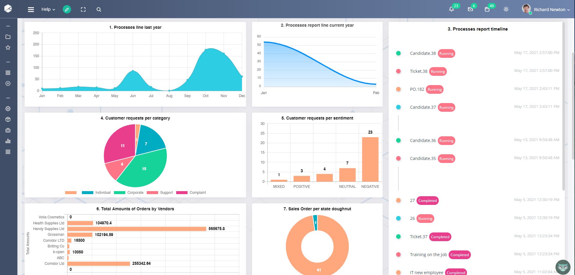Open the chat assistant avatar bubble
The width and height of the screenshot is (575, 275).
pos(563,267)
